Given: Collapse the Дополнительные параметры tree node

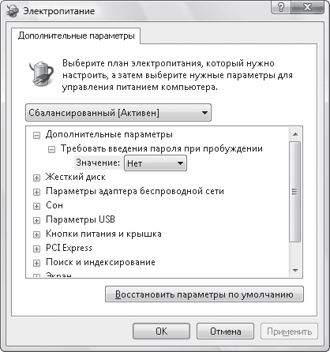Looking at the screenshot, I should (x=36, y=135).
